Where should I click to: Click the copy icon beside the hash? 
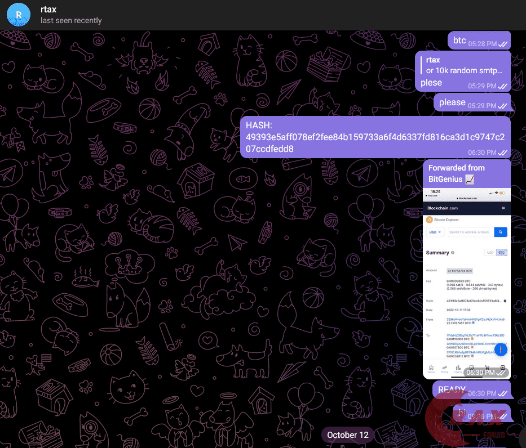point(505,301)
